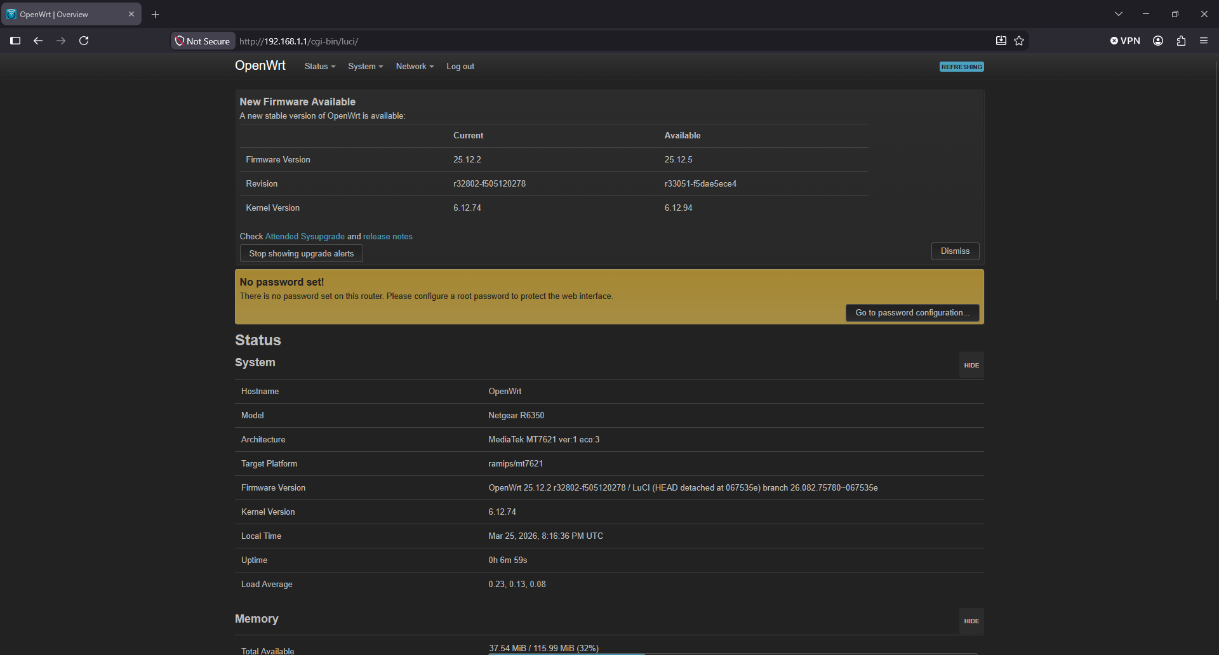Go forward with the right arrow icon

coord(61,41)
